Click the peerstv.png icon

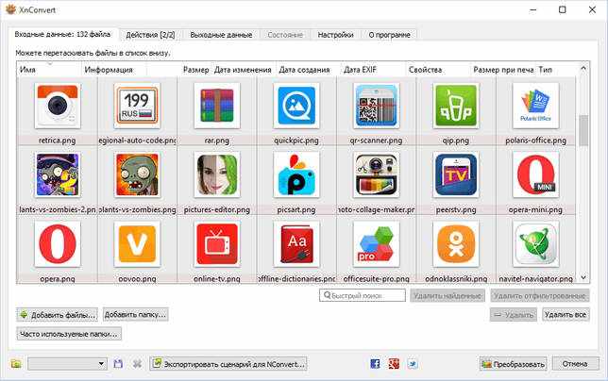[456, 174]
